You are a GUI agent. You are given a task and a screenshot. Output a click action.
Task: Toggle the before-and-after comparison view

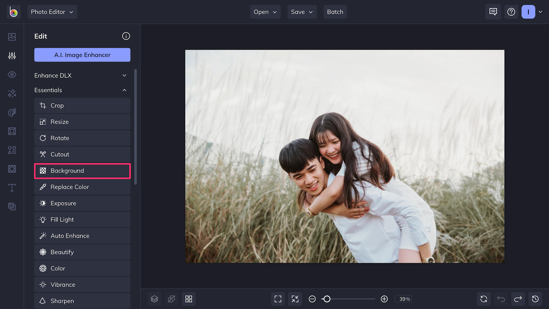point(171,299)
